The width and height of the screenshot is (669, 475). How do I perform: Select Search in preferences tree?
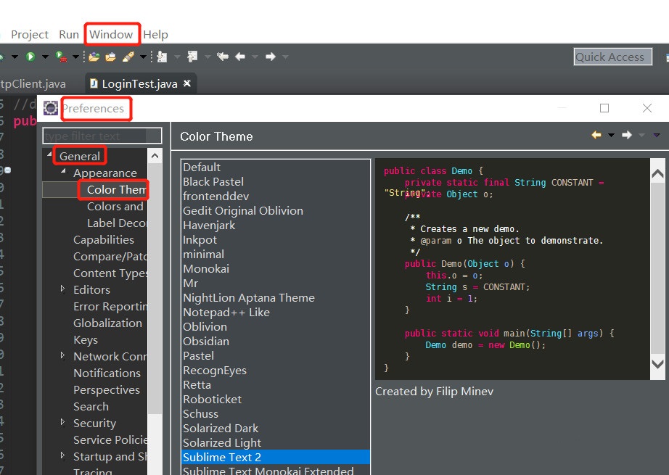coord(91,406)
